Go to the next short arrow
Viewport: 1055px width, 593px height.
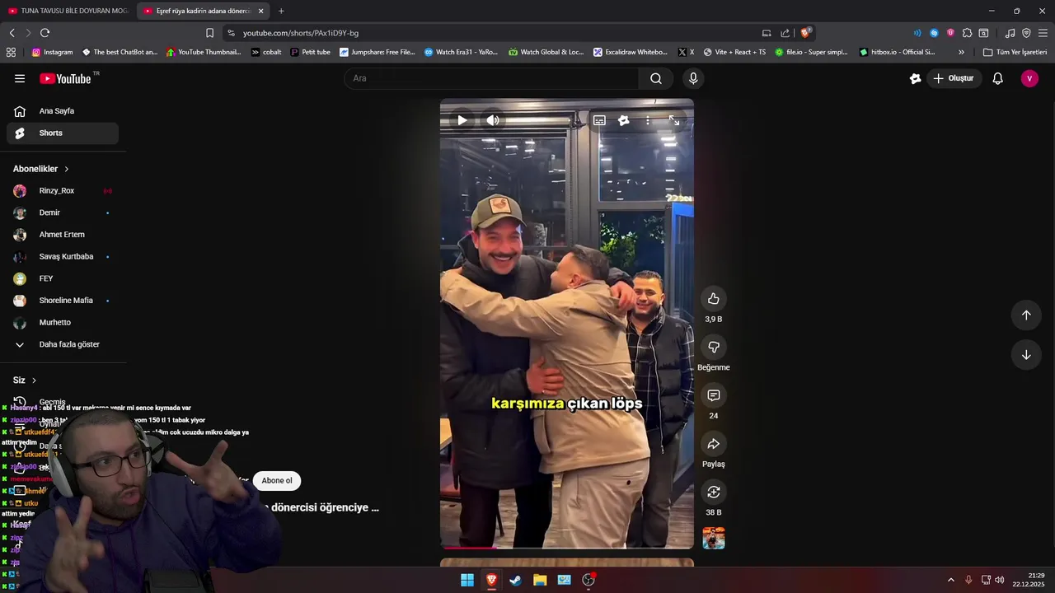point(1026,355)
